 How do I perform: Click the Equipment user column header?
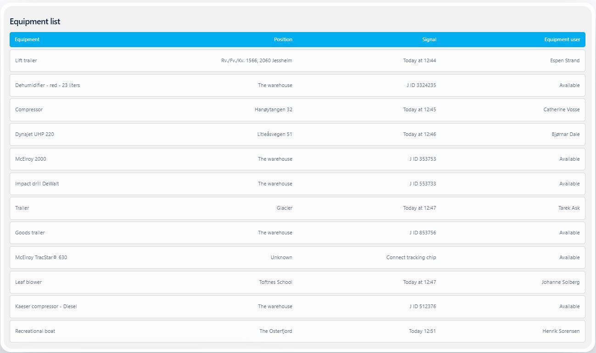562,39
